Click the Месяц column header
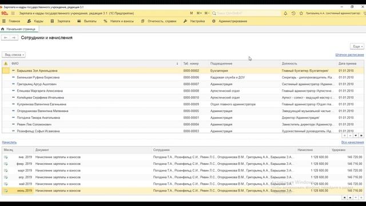366x206 pixels. click(x=18, y=150)
